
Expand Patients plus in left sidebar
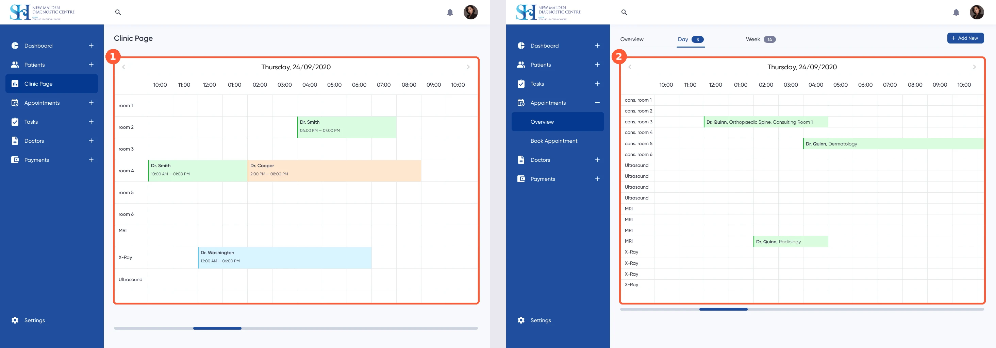pos(91,65)
